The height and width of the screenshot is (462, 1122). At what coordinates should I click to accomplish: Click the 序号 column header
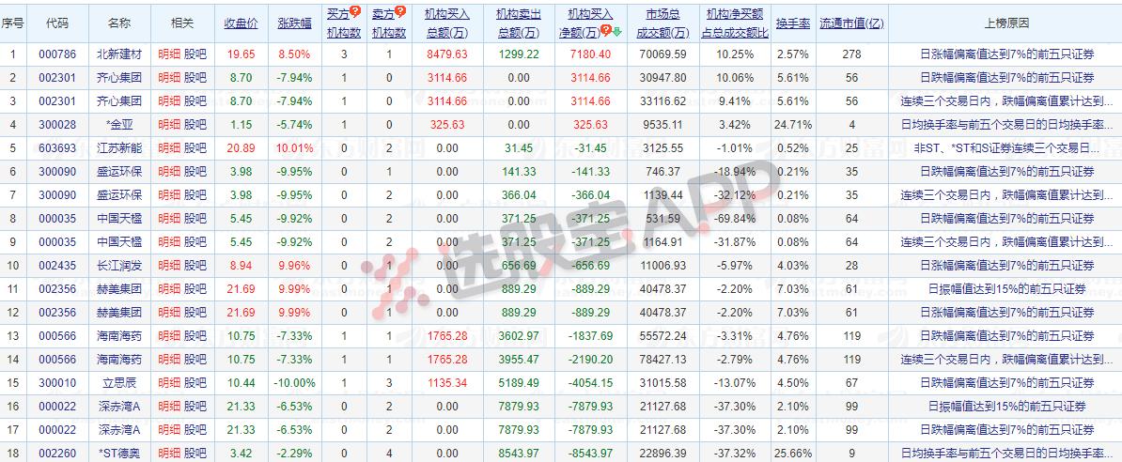pyautogui.click(x=12, y=23)
